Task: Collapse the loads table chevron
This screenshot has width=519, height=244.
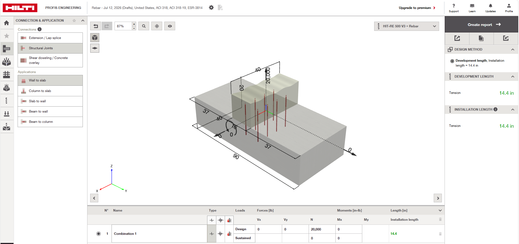Action: pos(440,210)
